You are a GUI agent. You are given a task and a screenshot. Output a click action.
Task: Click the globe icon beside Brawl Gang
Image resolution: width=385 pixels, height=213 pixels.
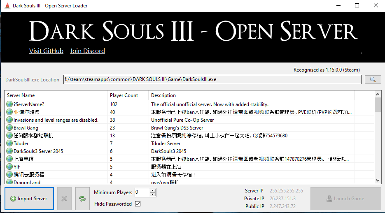9,128
